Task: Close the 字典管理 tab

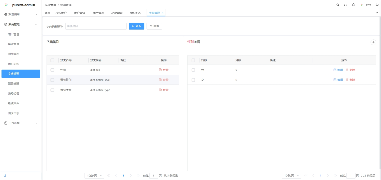Action: 163,13
